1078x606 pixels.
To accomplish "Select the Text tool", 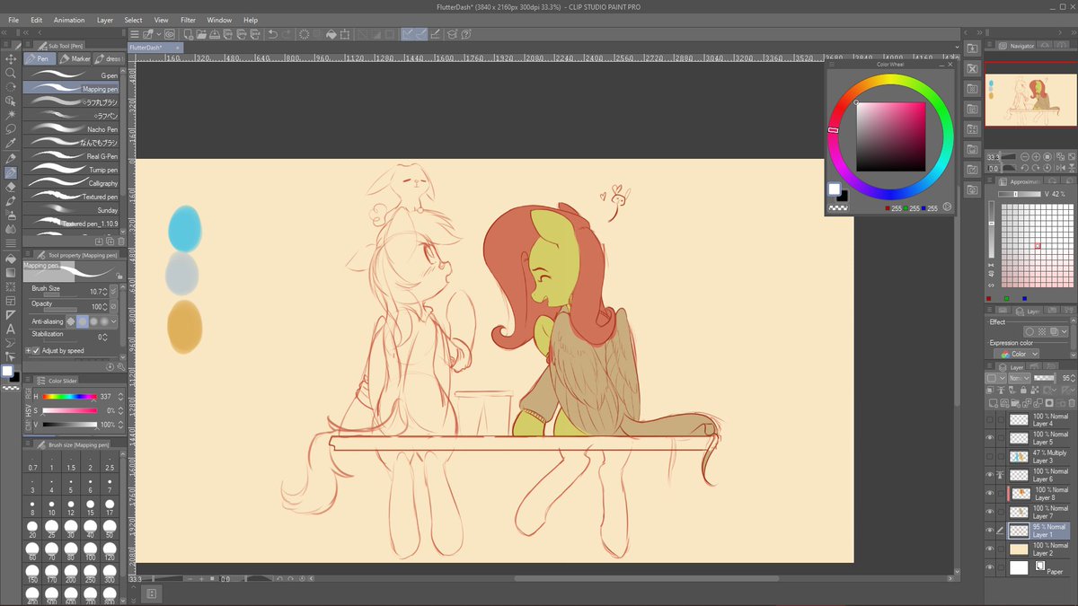I will (11, 329).
